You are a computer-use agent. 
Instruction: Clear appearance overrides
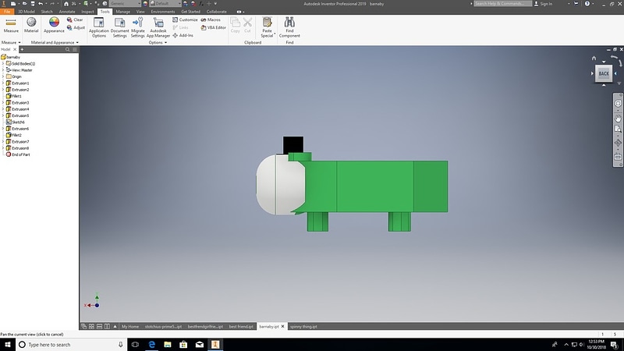(x=75, y=19)
